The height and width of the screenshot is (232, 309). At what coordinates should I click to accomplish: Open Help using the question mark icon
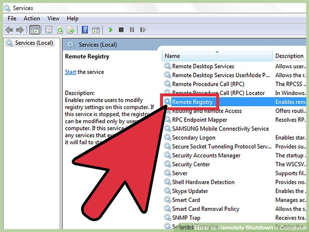[85, 30]
